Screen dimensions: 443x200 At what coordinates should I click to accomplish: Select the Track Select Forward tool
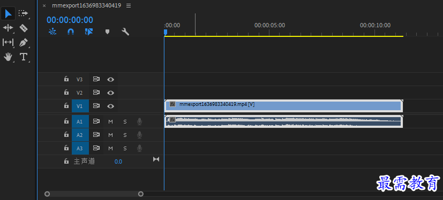coord(23,13)
